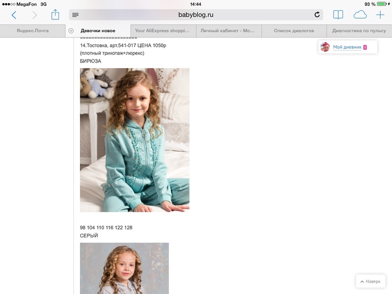This screenshot has height=294, width=392.
Task: Reload the babyblog.ru page
Action: 317,15
